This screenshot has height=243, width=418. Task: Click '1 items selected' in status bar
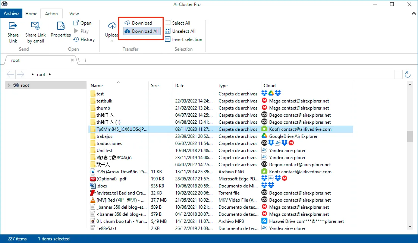click(54, 239)
